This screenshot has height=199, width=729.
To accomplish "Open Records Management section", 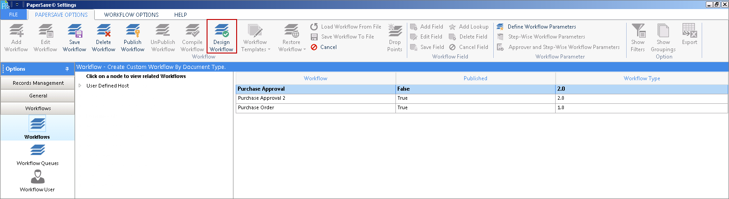I will coord(38,83).
